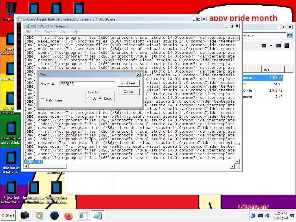The width and height of the screenshot is (296, 222).
Task: Select the 1,842 KB file row in Explorer
Action: [x=263, y=90]
